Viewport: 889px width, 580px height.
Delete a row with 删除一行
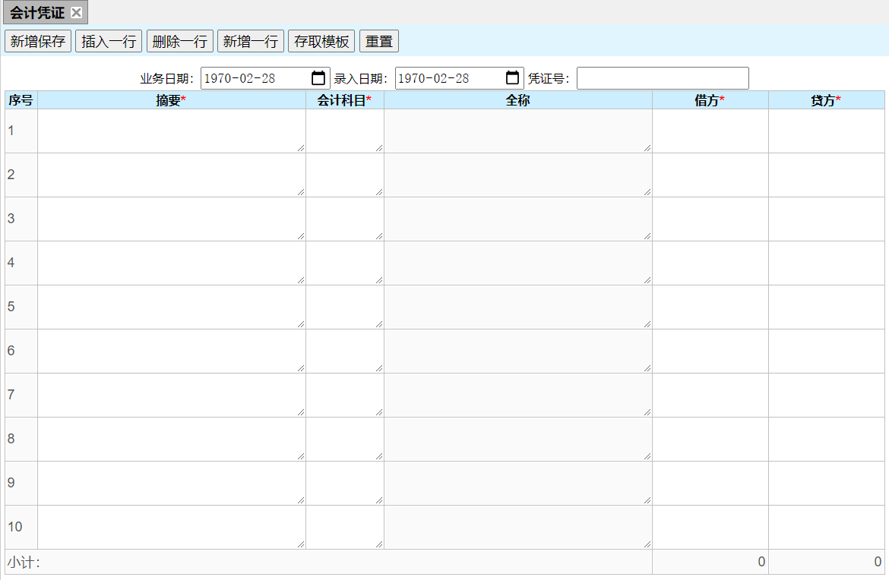[x=179, y=42]
